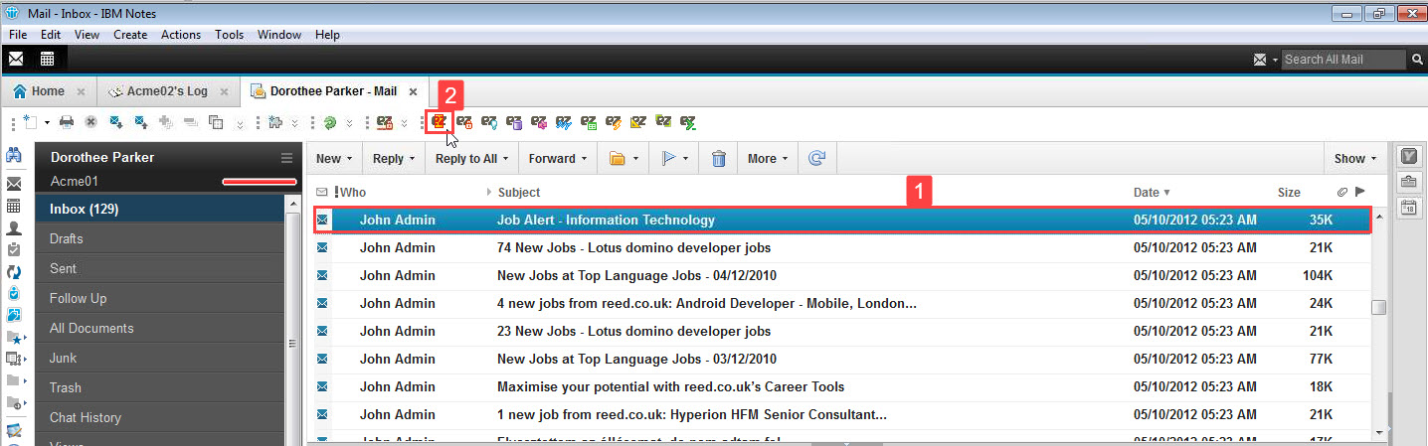Open the hamburger menu beside Dorothee Parker
1428x446 pixels.
click(286, 158)
